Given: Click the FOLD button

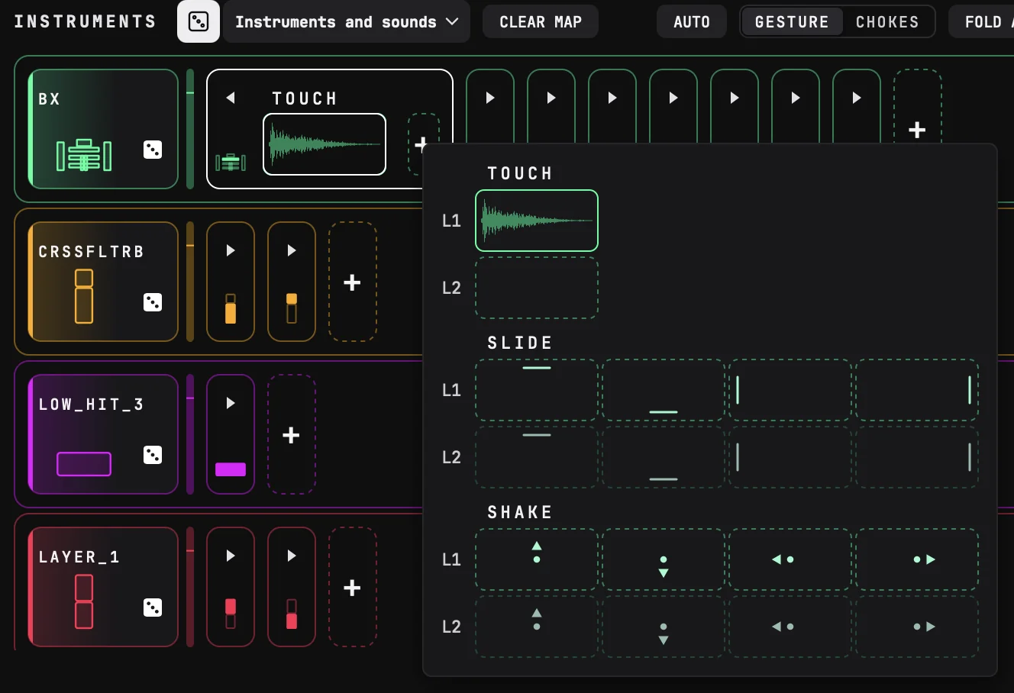Looking at the screenshot, I should coord(982,21).
